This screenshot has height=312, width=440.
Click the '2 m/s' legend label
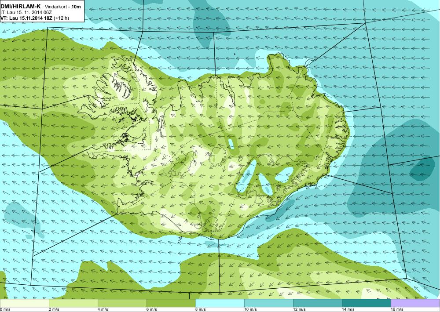[x=54, y=309]
